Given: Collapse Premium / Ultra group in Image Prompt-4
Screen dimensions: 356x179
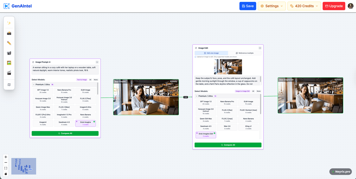Looking at the screenshot, I should pos(34,85).
